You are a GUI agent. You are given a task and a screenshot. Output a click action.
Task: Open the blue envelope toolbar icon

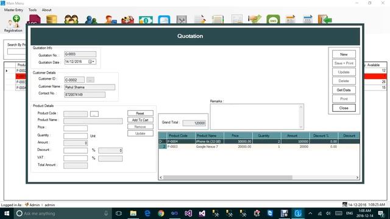(x=164, y=19)
